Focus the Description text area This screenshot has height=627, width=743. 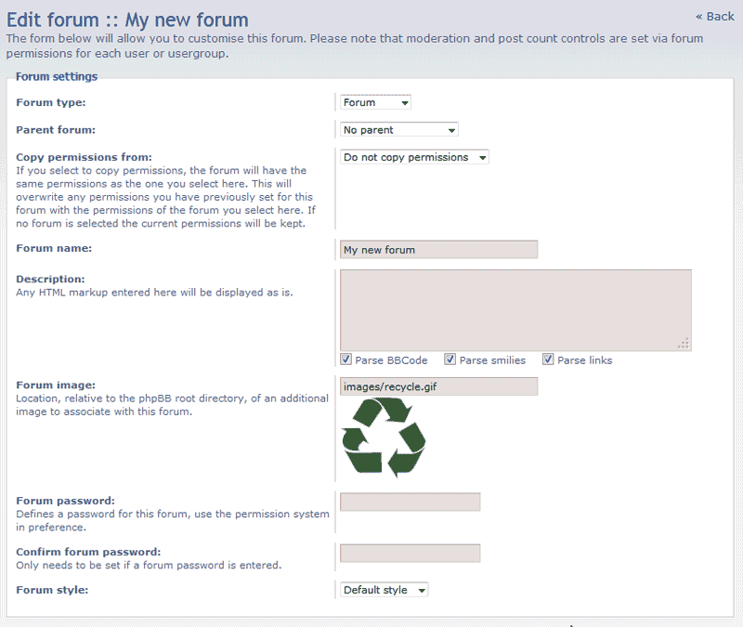[515, 309]
